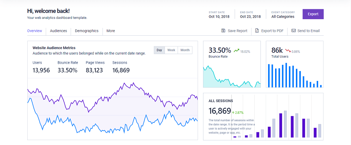Open the Start Date picker Oct 10, 2018
This screenshot has width=351, height=145.
[x=219, y=15]
